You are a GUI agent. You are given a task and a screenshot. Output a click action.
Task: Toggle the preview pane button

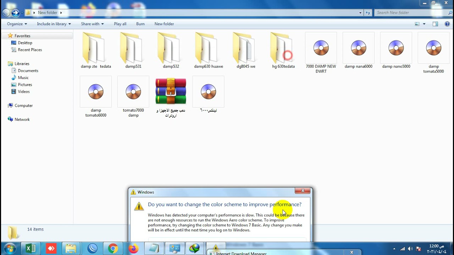coord(435,24)
